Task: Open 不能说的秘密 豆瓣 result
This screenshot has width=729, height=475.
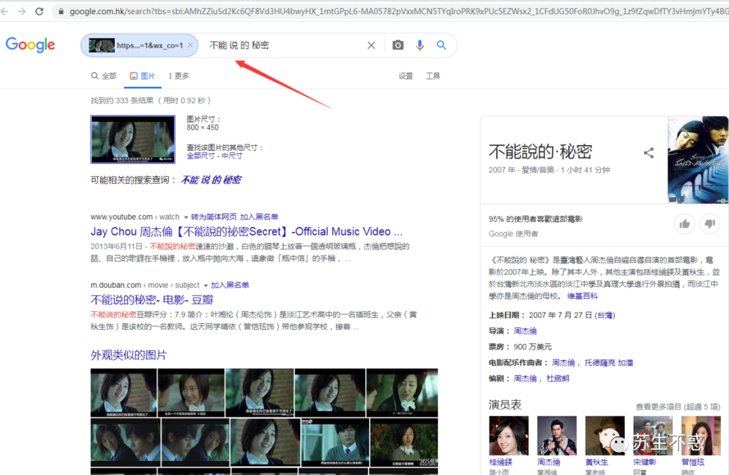Action: pyautogui.click(x=152, y=300)
